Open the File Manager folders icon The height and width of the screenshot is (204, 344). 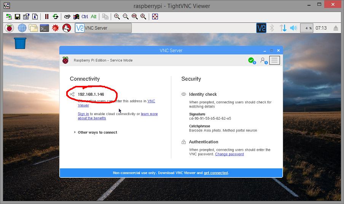pyautogui.click(x=33, y=28)
